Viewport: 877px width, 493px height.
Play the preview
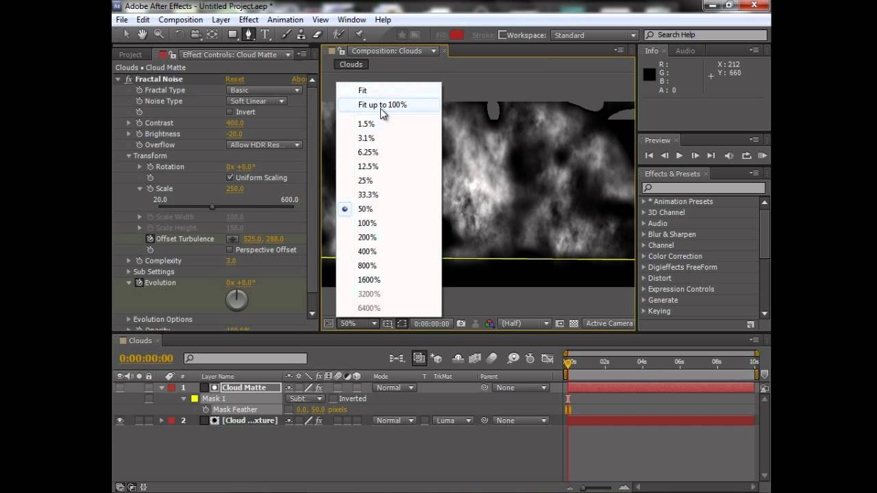tap(679, 156)
